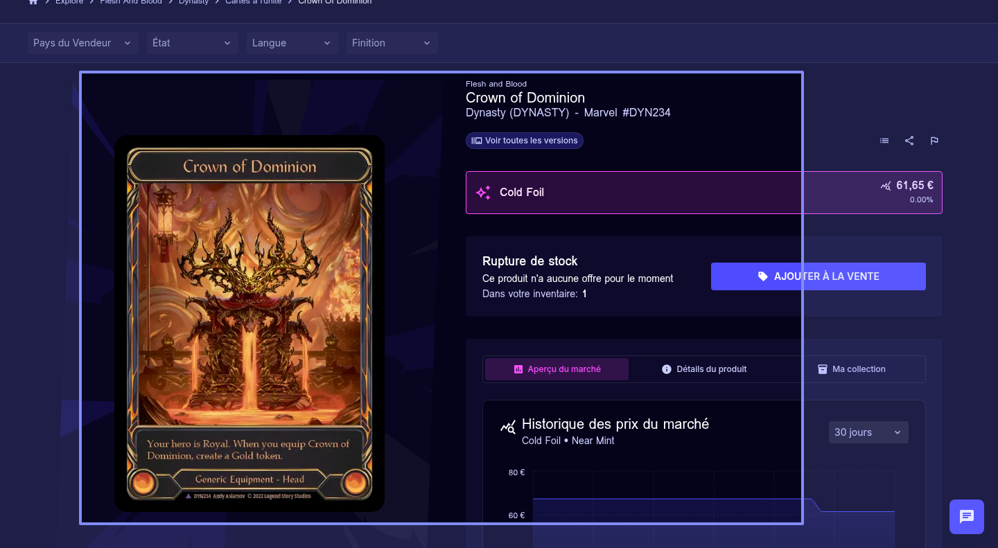Click the 80 € chart axis label
This screenshot has width=998, height=548.
tap(516, 472)
